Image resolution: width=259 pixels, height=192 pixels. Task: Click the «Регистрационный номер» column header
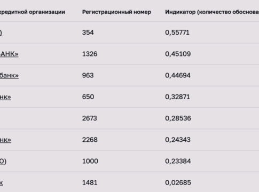point(116,12)
